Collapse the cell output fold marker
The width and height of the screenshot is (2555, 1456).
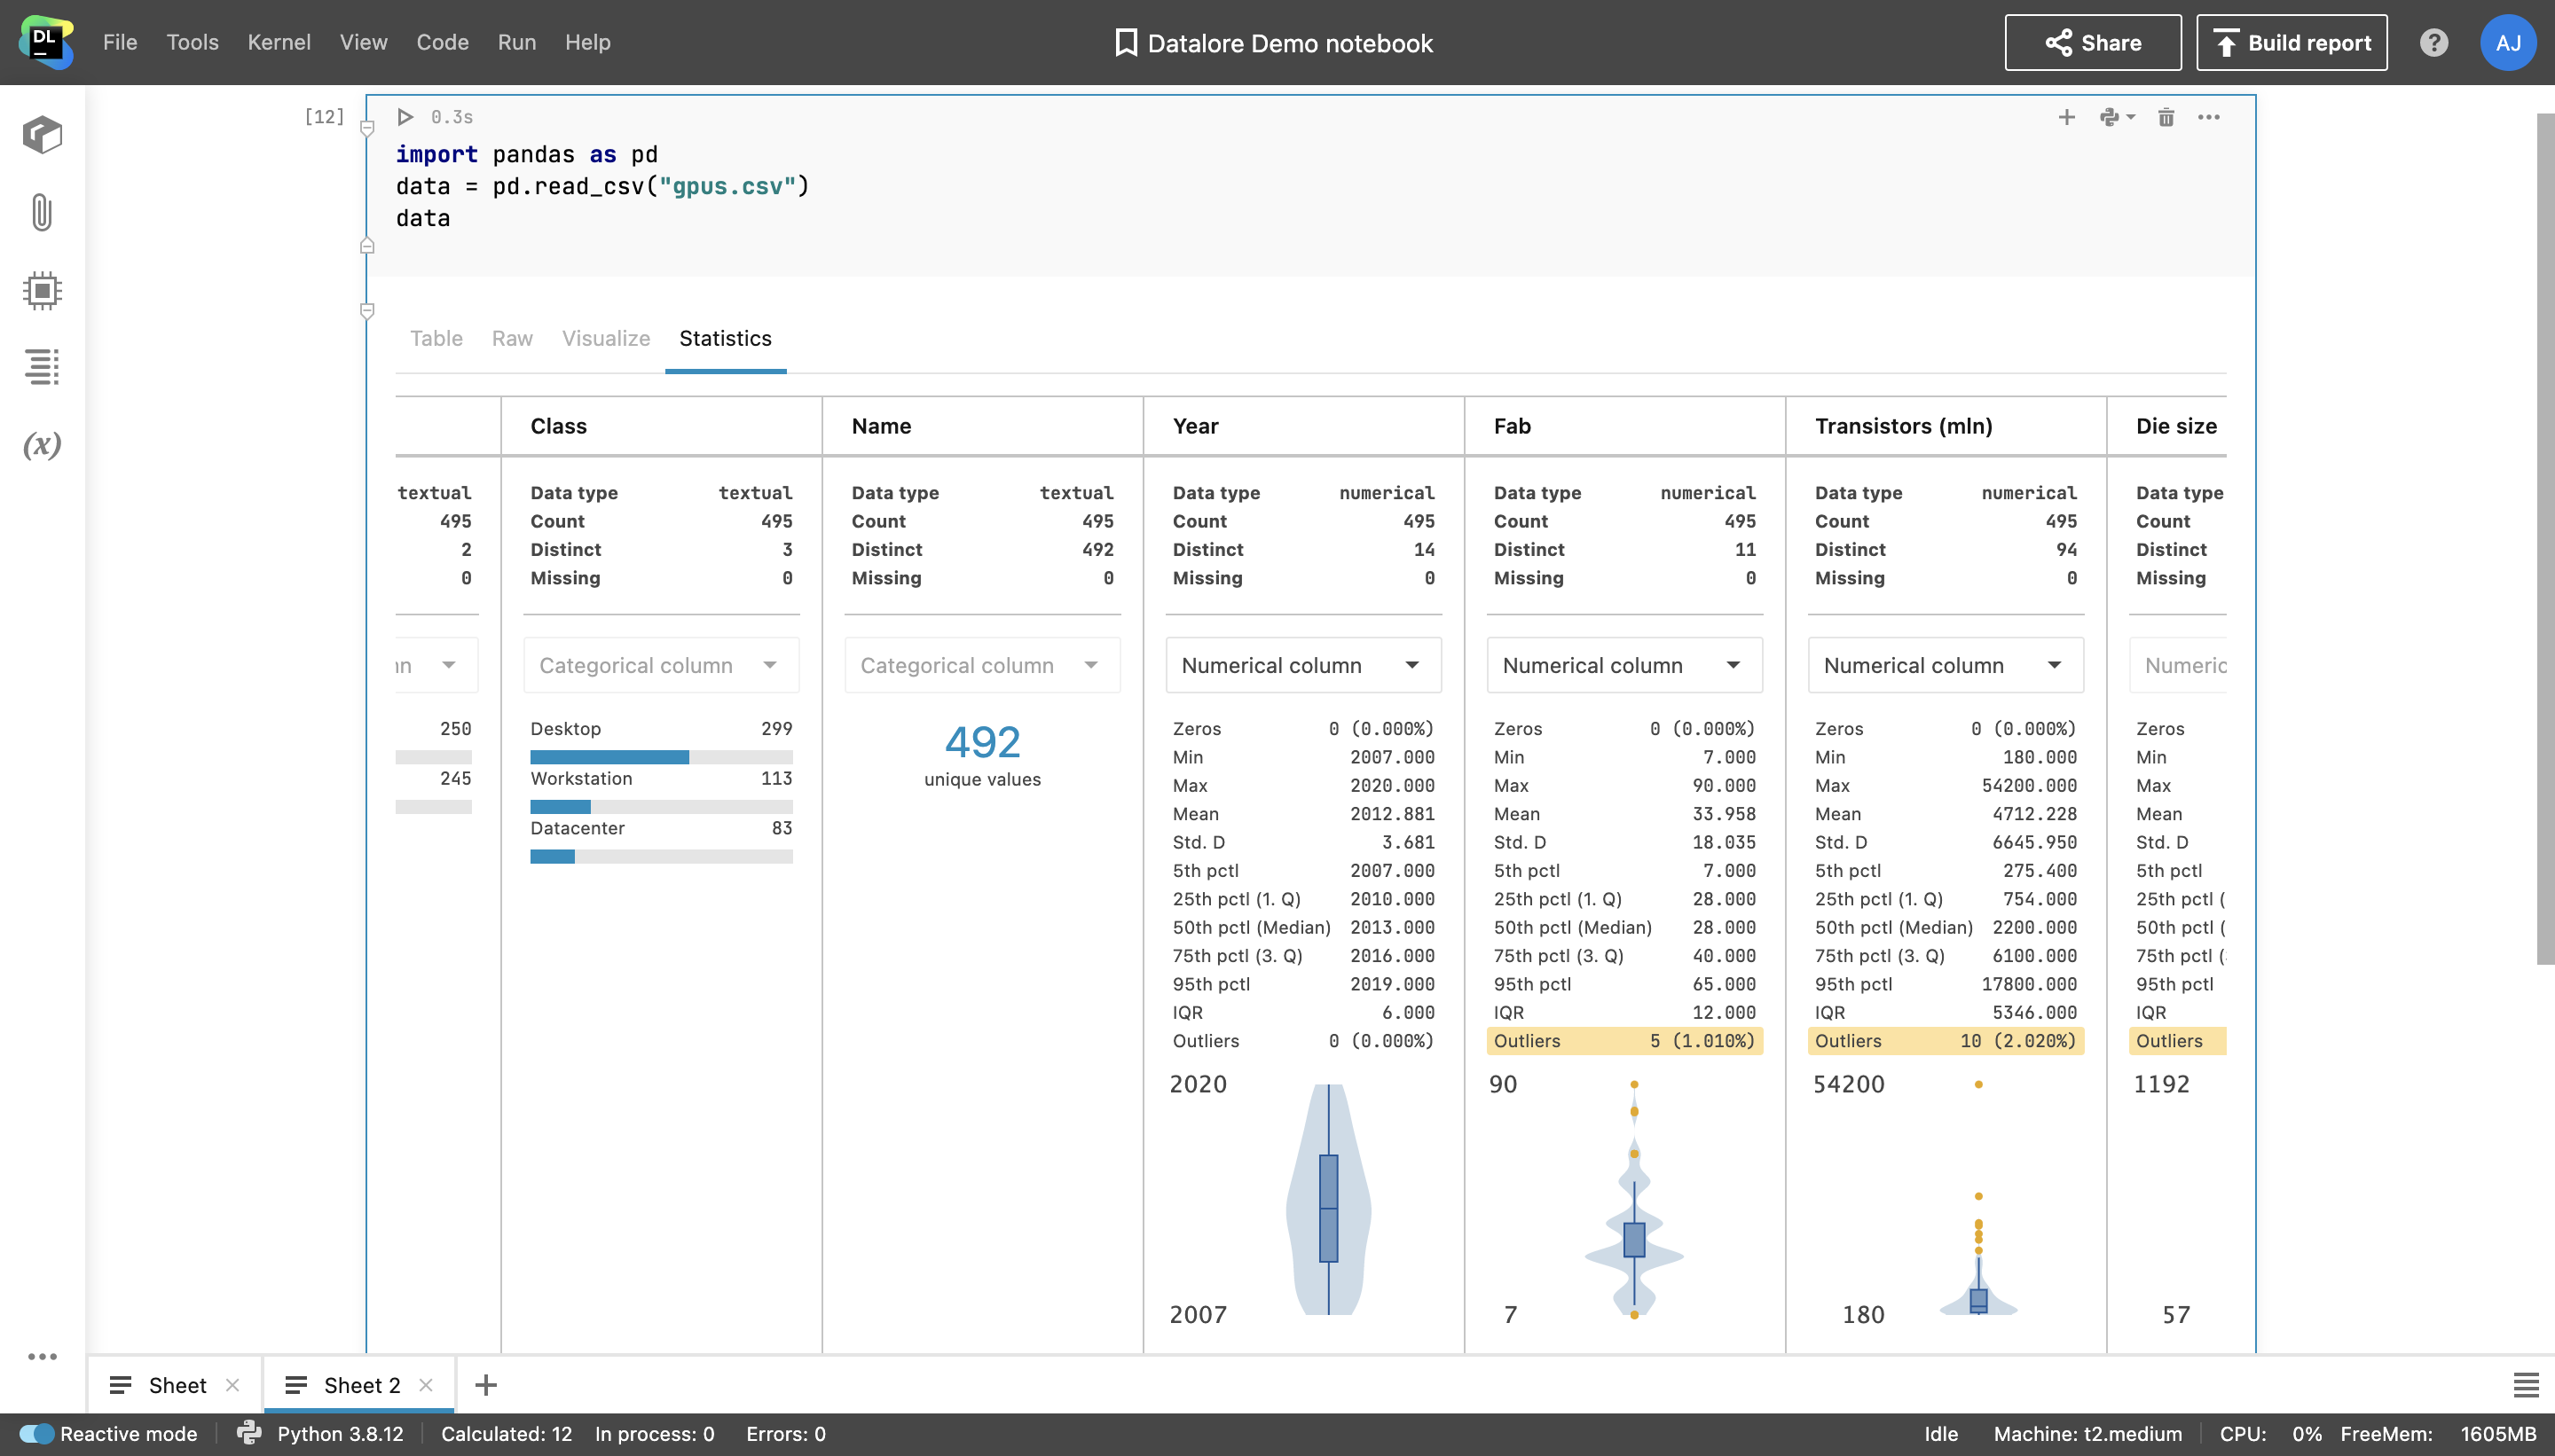pos(367,311)
